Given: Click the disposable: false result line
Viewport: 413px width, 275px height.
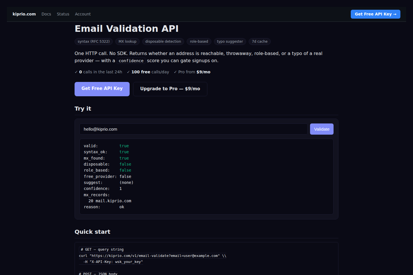Looking at the screenshot, I should click(108, 164).
